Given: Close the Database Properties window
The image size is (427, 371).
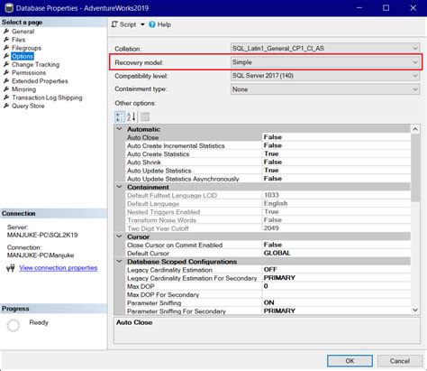Looking at the screenshot, I should click(413, 8).
